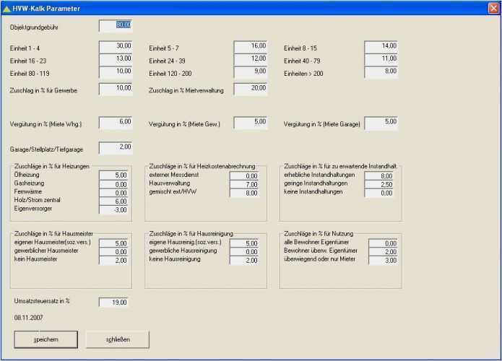Select the Holz/Strom zentral surcharge field

pyautogui.click(x=113, y=201)
